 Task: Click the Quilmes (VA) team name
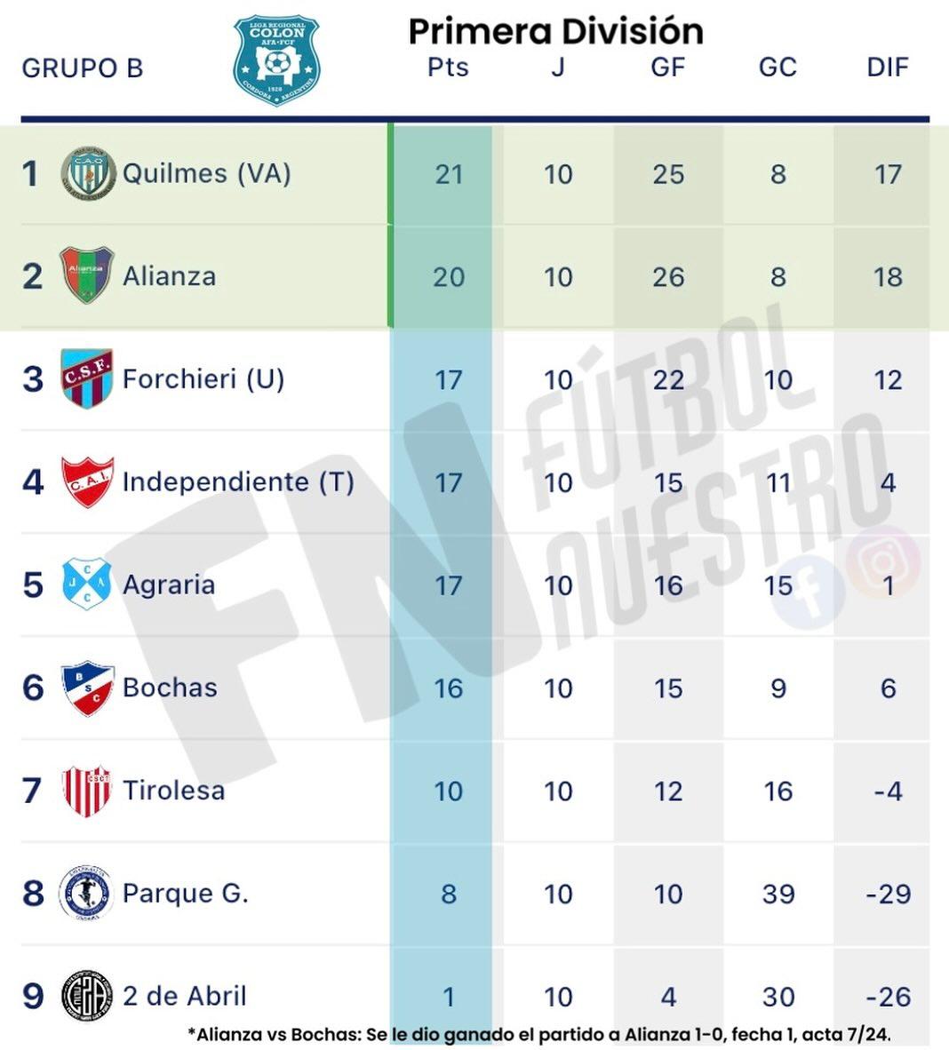pos(206,172)
